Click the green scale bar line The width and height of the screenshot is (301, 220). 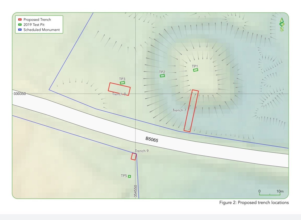click(x=270, y=194)
